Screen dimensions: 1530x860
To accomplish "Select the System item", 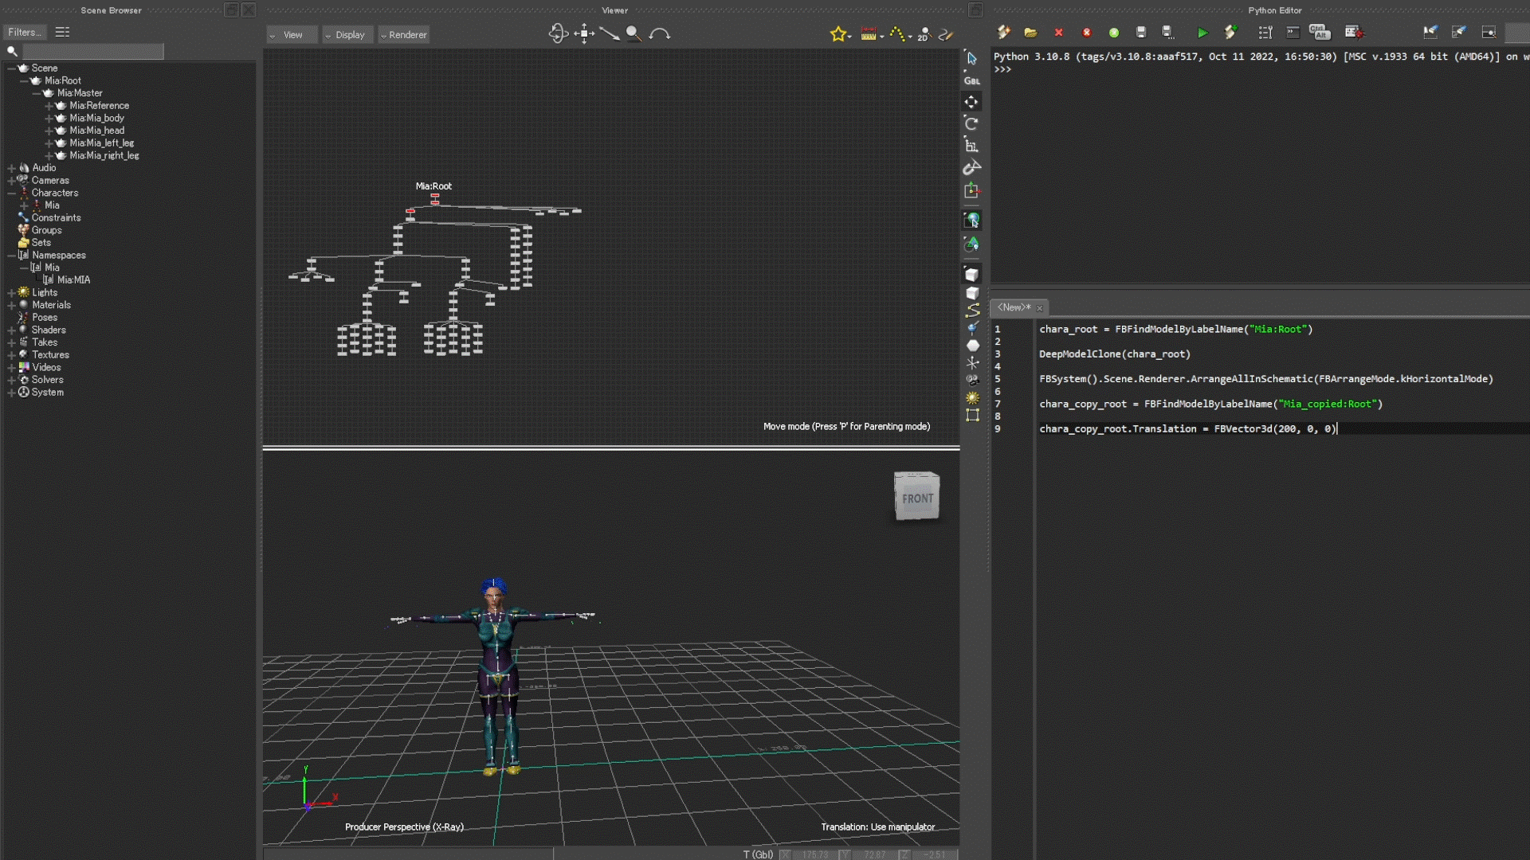I will pos(47,393).
